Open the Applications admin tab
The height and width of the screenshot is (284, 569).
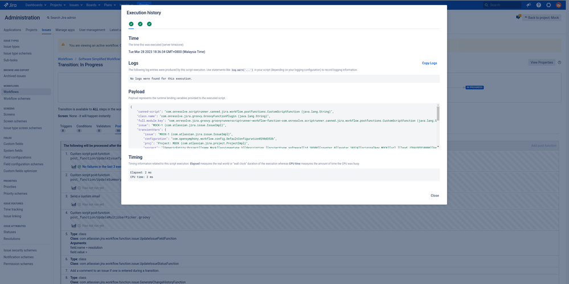pyautogui.click(x=13, y=30)
